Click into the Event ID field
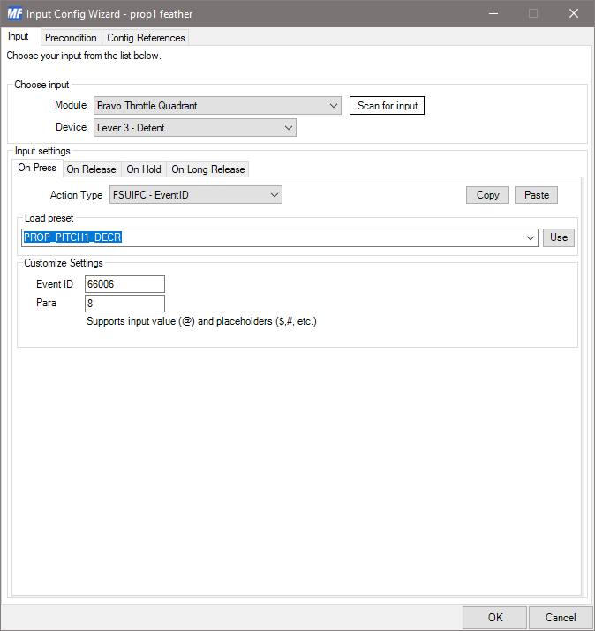The height and width of the screenshot is (631, 595). pos(124,284)
